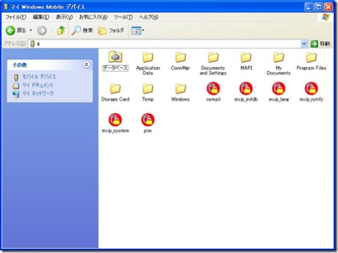Open the モバイル デバイス link
Viewport: 338px width, 253px height.
pos(39,77)
